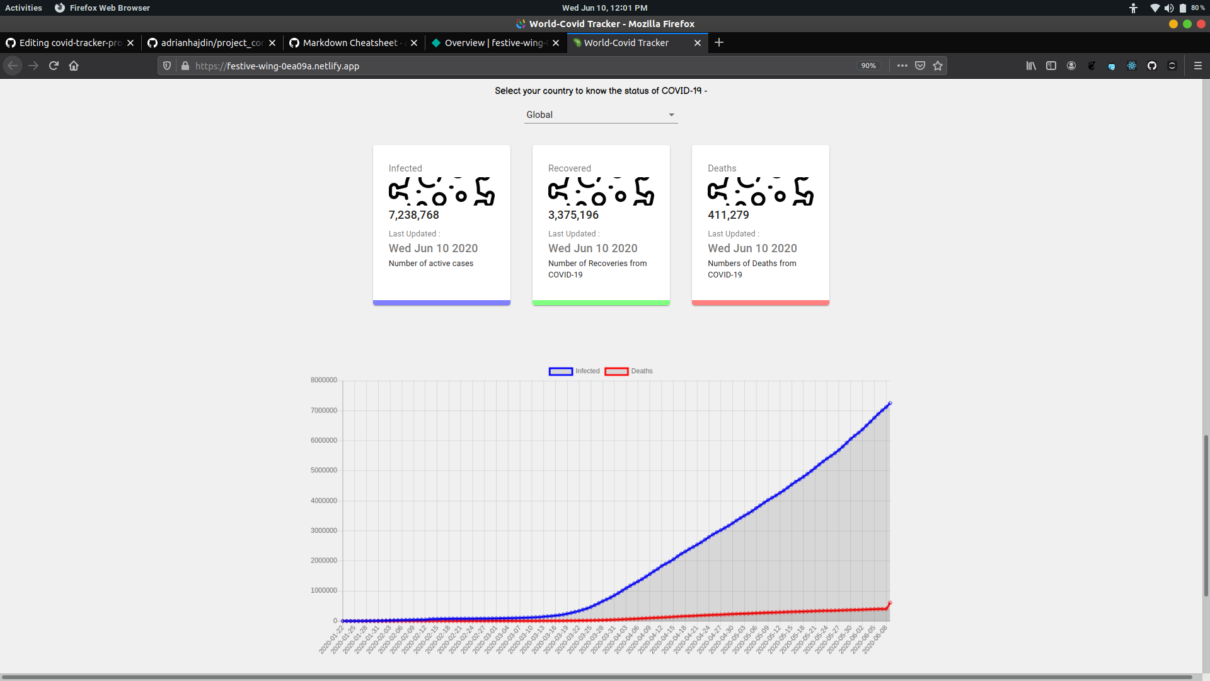Screen dimensions: 1210x681
Task: Switch to Editing covid-tracker tab
Action: point(69,43)
